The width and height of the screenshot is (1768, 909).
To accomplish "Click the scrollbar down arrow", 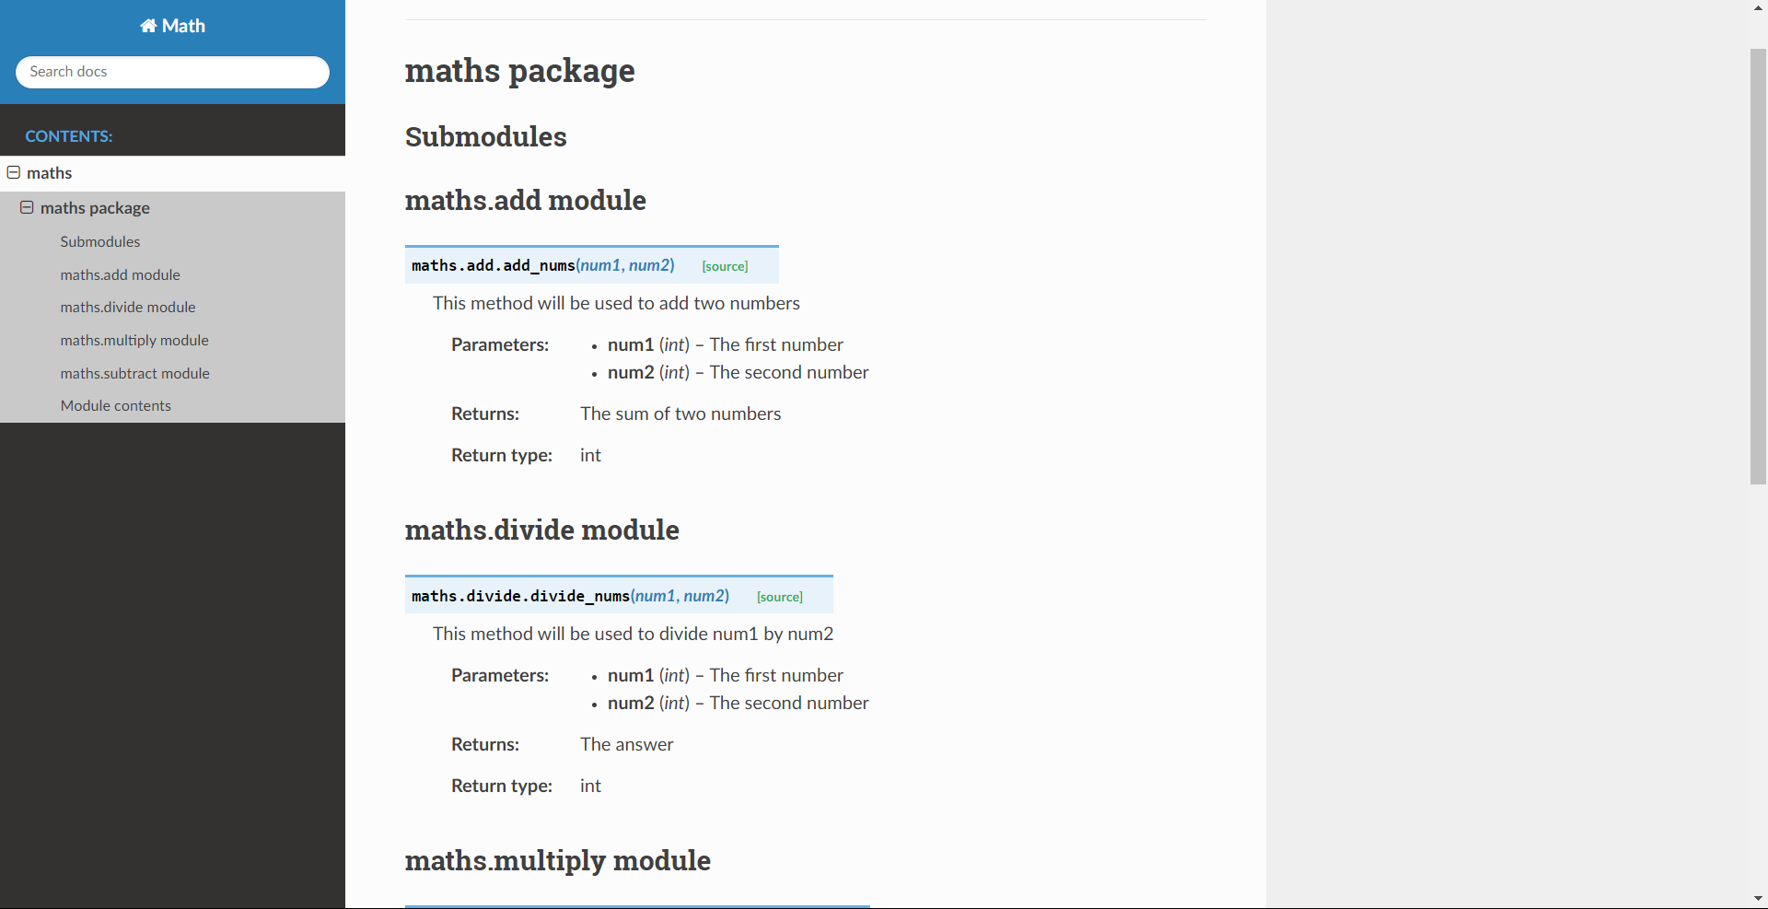I will 1758,898.
